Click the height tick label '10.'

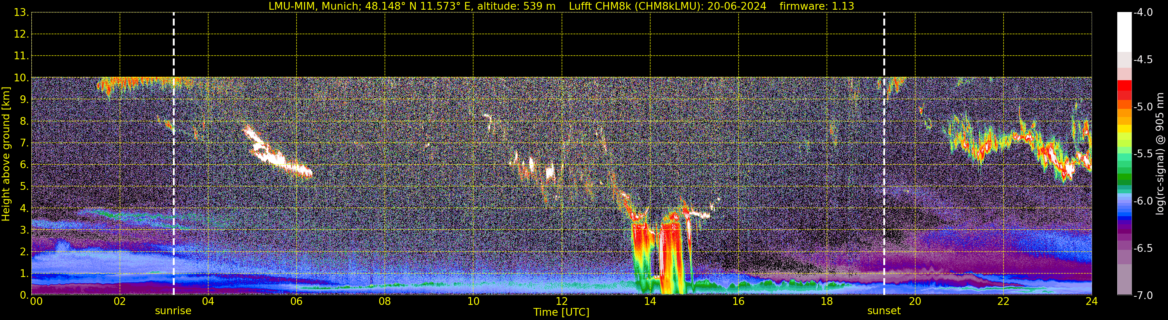tap(21, 78)
